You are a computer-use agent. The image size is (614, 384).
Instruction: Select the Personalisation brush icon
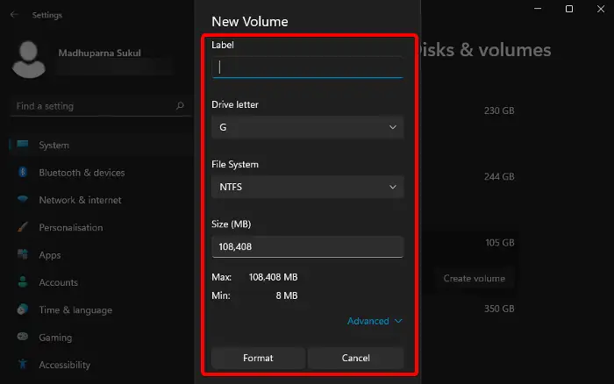[x=23, y=227]
